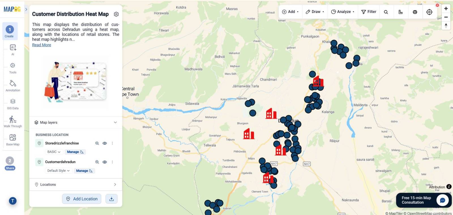
Task: Click the BUSINESS LOCATION group heading
Action: pyautogui.click(x=52, y=135)
